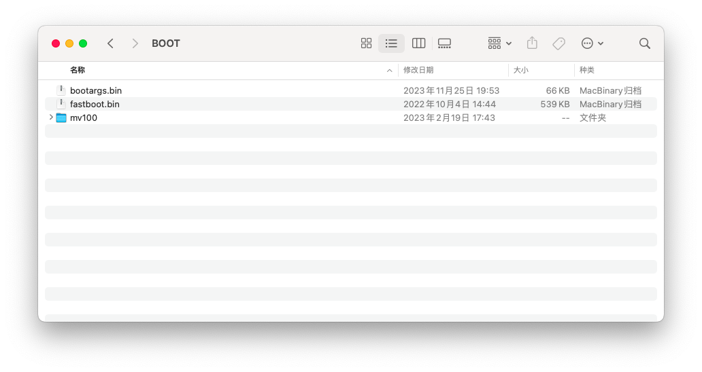Select the mv100 folder icon
The image size is (702, 372).
pos(61,117)
